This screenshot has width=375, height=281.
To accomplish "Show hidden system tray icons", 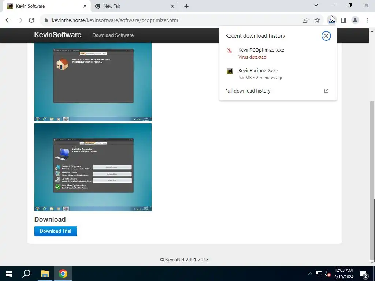I will coord(310,274).
